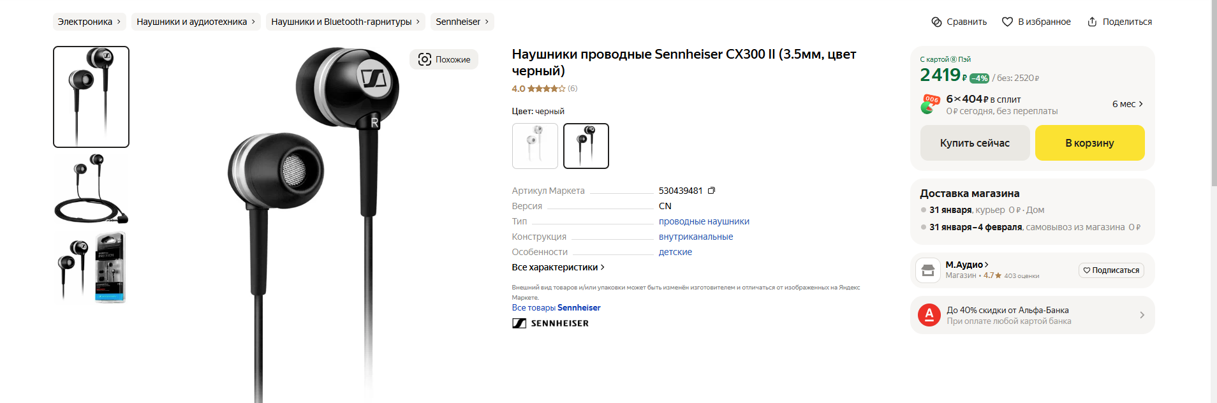Screen dimensions: 1217x403
Task: Click the В корзину yellow button
Action: pyautogui.click(x=1089, y=143)
